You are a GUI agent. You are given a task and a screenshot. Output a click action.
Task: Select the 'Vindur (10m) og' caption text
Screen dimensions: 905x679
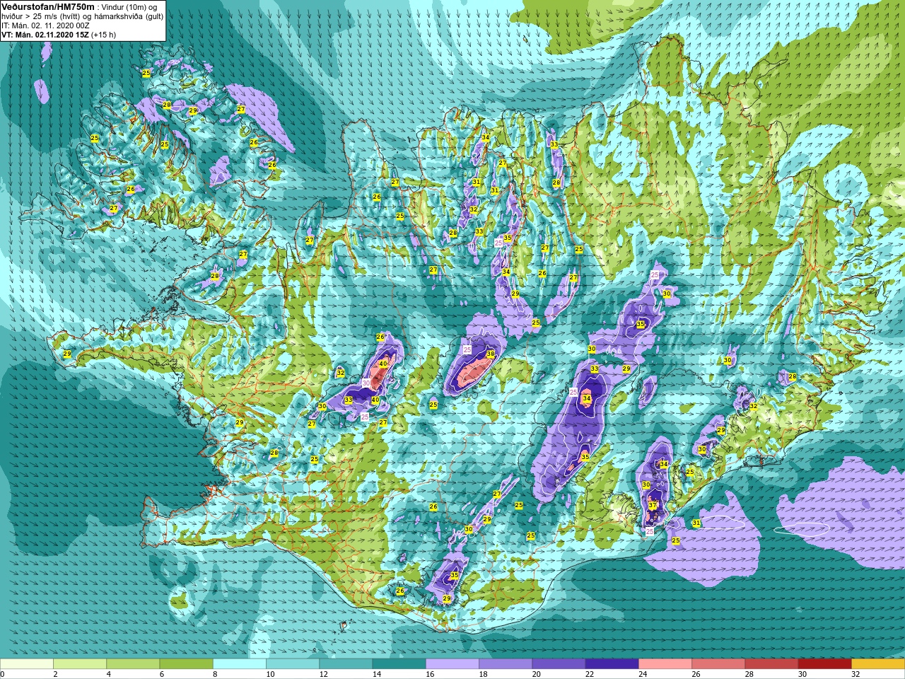click(130, 7)
